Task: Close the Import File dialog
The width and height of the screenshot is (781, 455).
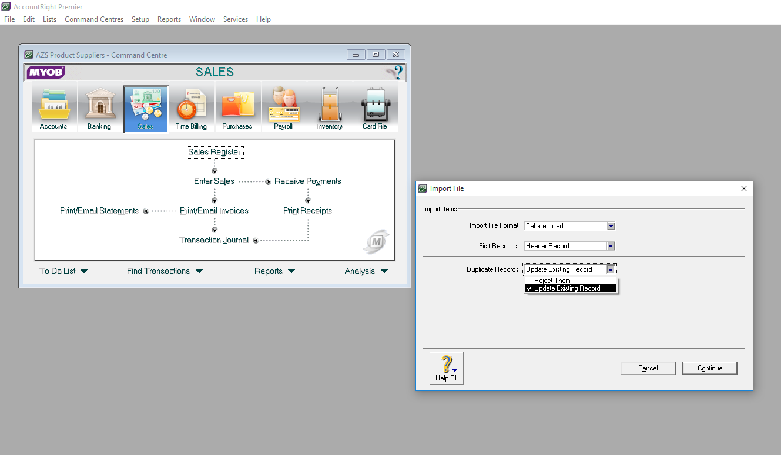Action: click(x=744, y=188)
